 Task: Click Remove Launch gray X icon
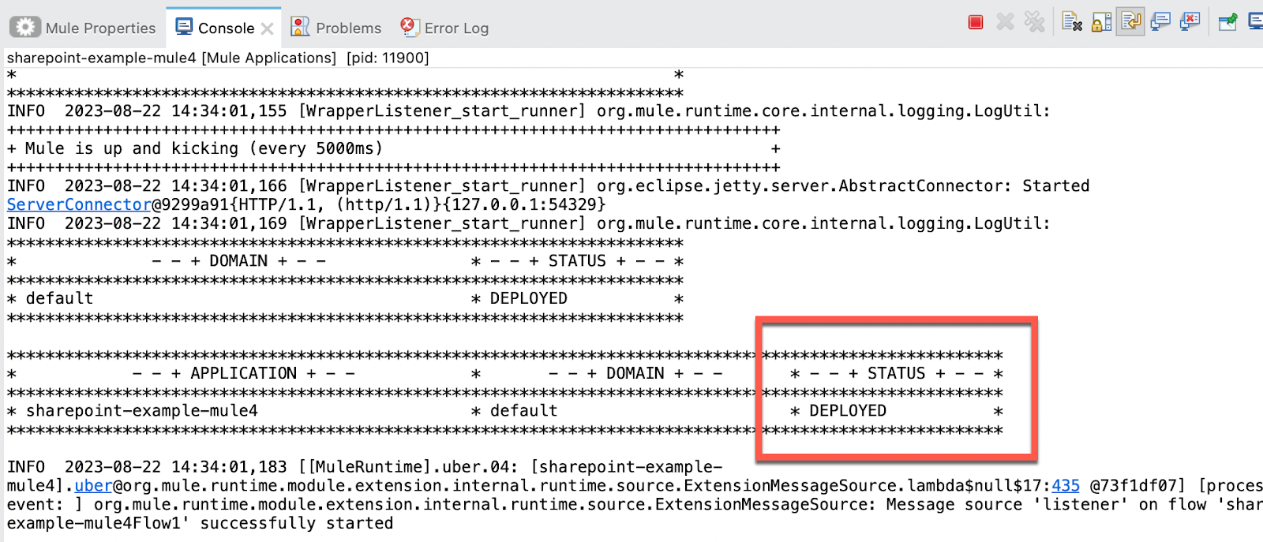(x=1005, y=22)
